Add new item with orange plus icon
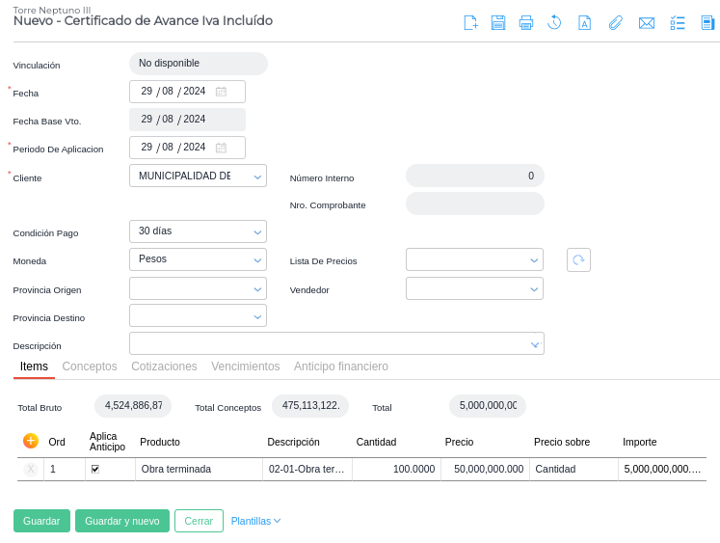Viewport: 720px width, 543px height. pyautogui.click(x=31, y=441)
